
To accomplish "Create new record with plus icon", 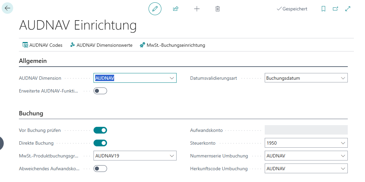I will click(197, 9).
